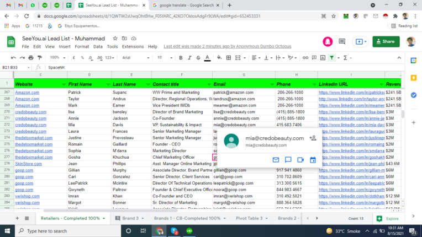Click the Windows Start button
The width and height of the screenshot is (422, 237).
point(7,231)
